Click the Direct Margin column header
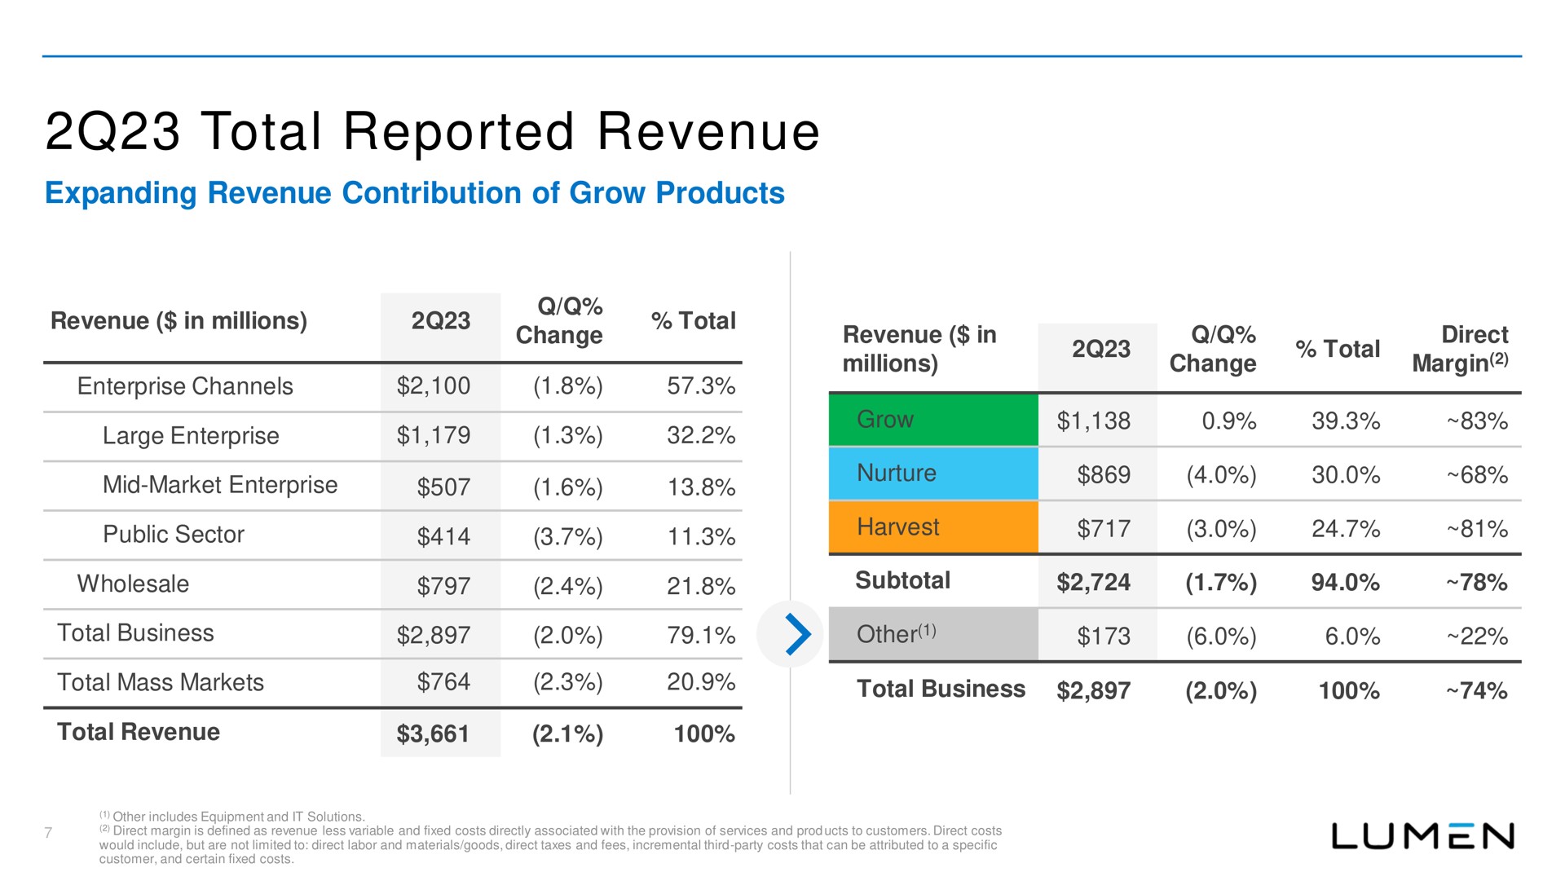 click(1461, 349)
